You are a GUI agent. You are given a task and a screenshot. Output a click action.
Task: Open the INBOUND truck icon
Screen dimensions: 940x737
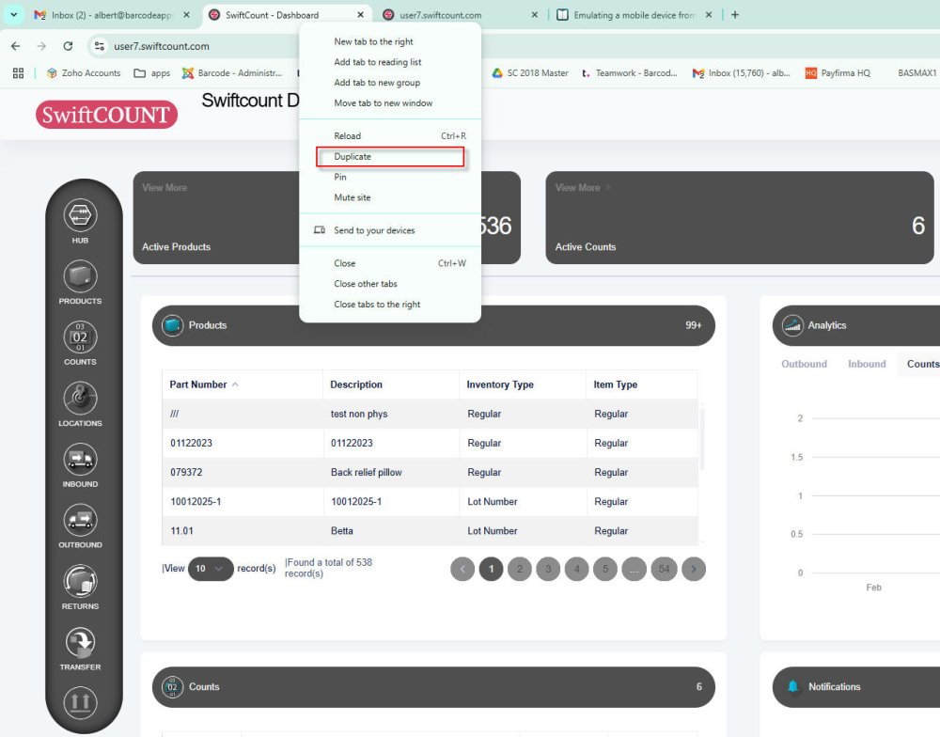pyautogui.click(x=80, y=460)
